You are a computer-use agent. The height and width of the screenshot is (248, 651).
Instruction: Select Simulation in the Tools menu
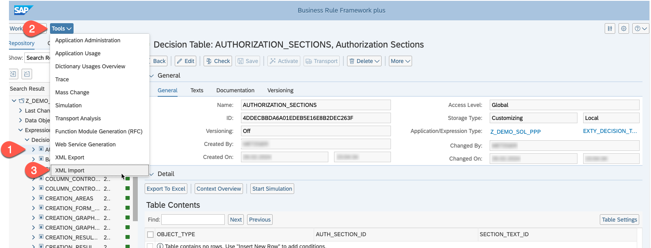pos(68,105)
